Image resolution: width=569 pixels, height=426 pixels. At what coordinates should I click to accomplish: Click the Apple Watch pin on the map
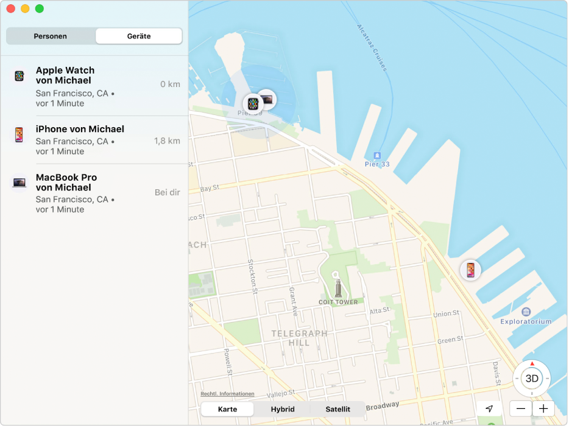(253, 104)
